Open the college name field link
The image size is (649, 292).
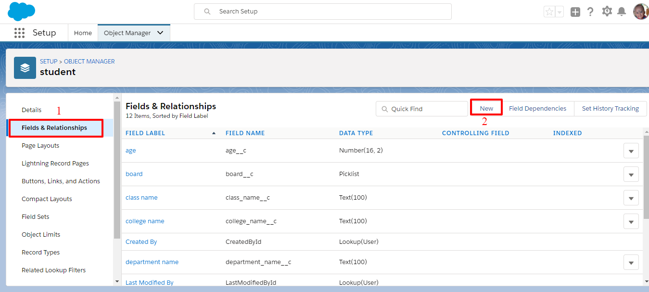pos(145,221)
